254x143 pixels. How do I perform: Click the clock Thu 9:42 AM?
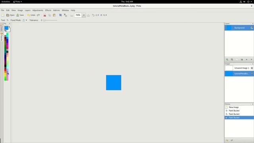point(127,2)
